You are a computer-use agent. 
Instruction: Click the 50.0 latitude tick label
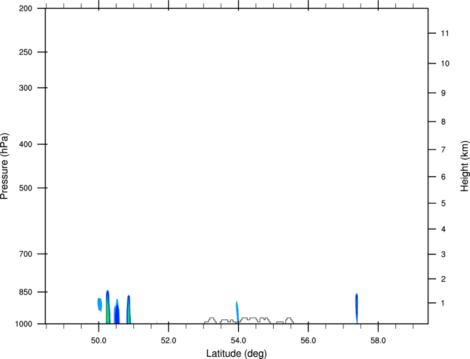(x=98, y=341)
